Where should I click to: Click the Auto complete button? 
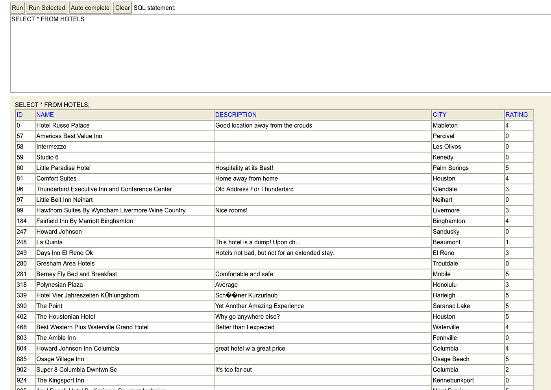90,7
